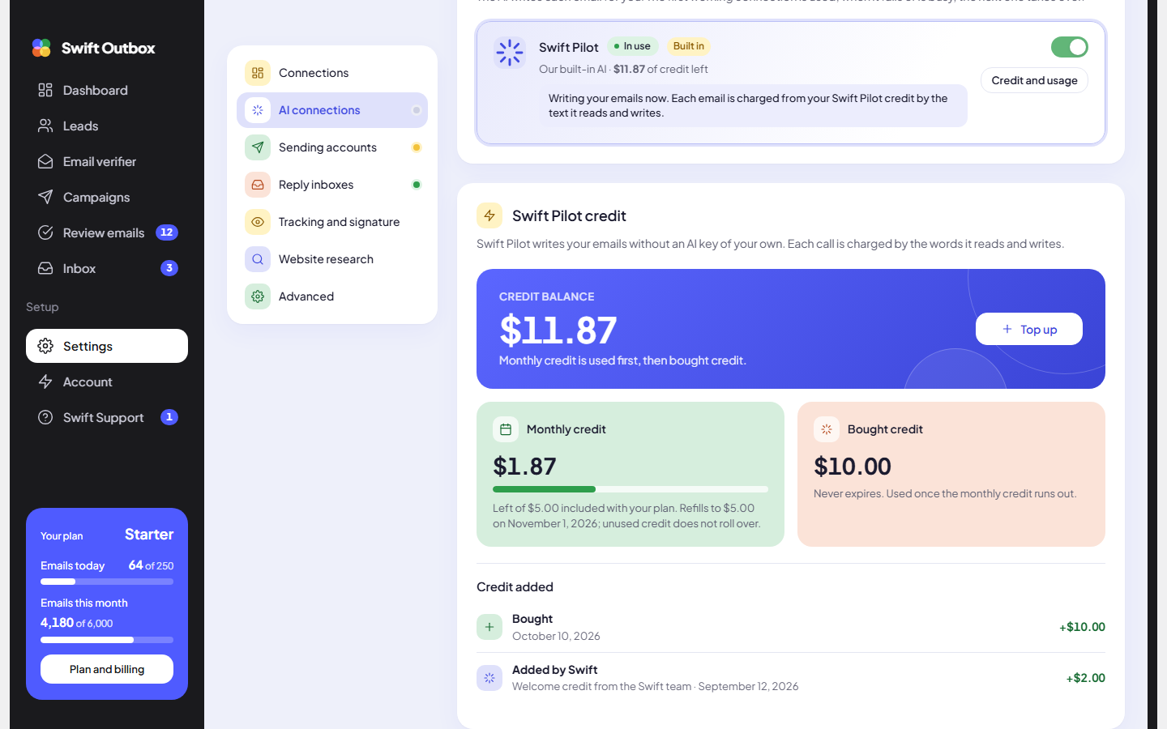Disable the Swift Pilot toggle switch
This screenshot has width=1167, height=729.
(x=1070, y=47)
